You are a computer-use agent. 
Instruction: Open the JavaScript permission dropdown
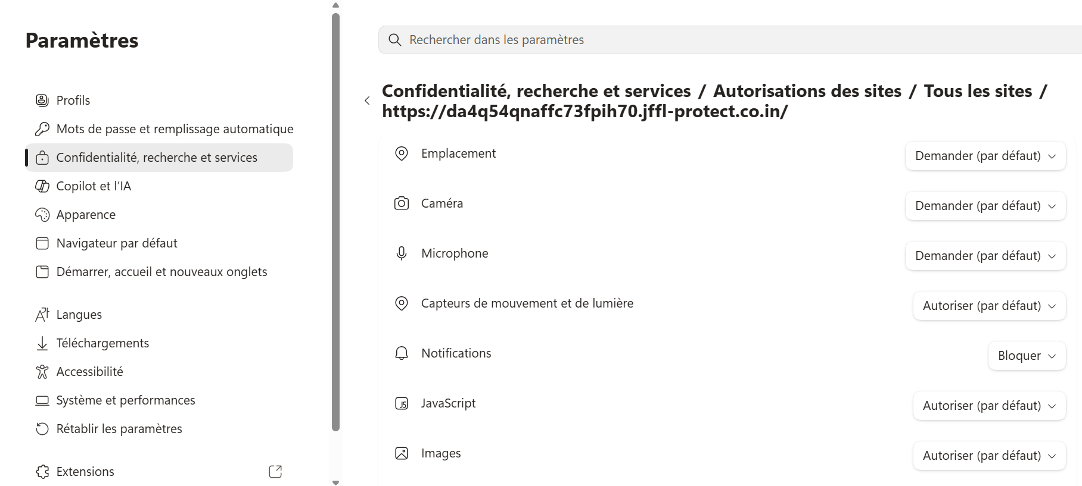pos(989,406)
